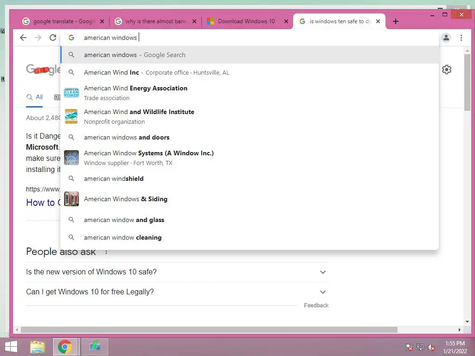
Task: Choose 'american windows and doors' suggestion
Action: (x=250, y=137)
